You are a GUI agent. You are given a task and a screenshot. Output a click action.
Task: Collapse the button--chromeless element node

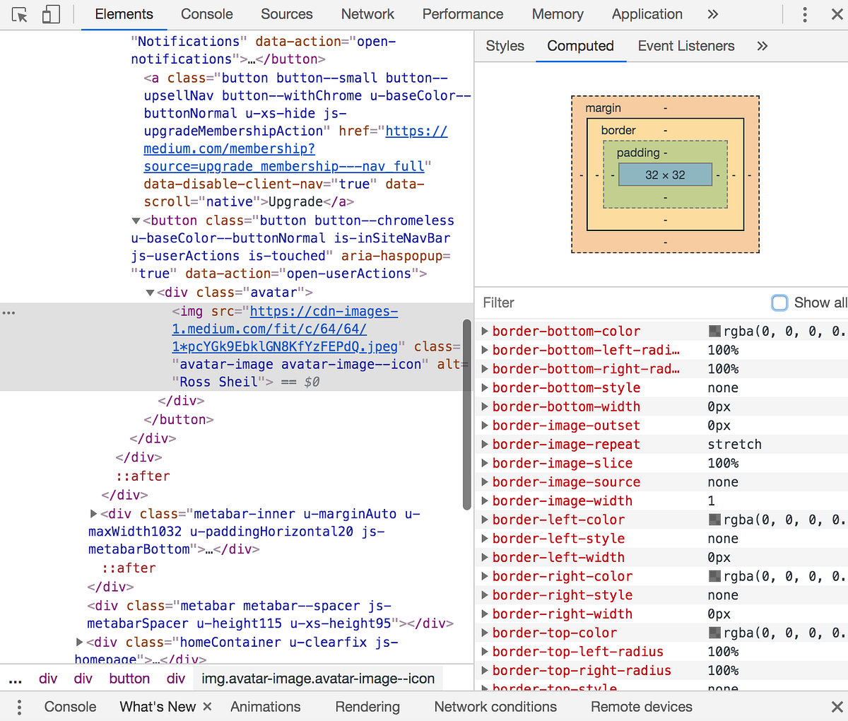tap(136, 221)
